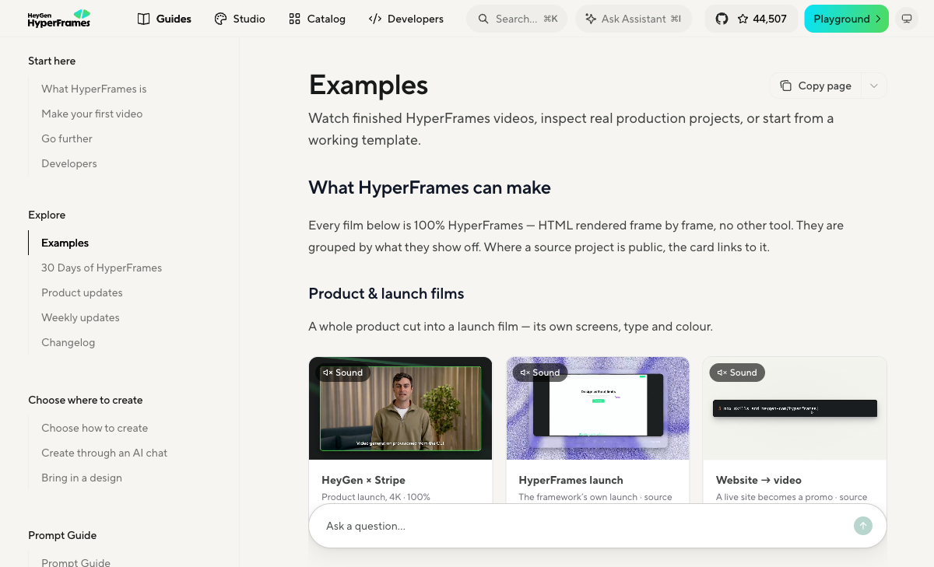Unmute Sound on HeyGen × Stripe video
The image size is (934, 567).
tap(343, 373)
